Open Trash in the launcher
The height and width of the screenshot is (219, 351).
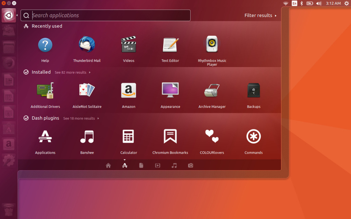click(x=9, y=210)
